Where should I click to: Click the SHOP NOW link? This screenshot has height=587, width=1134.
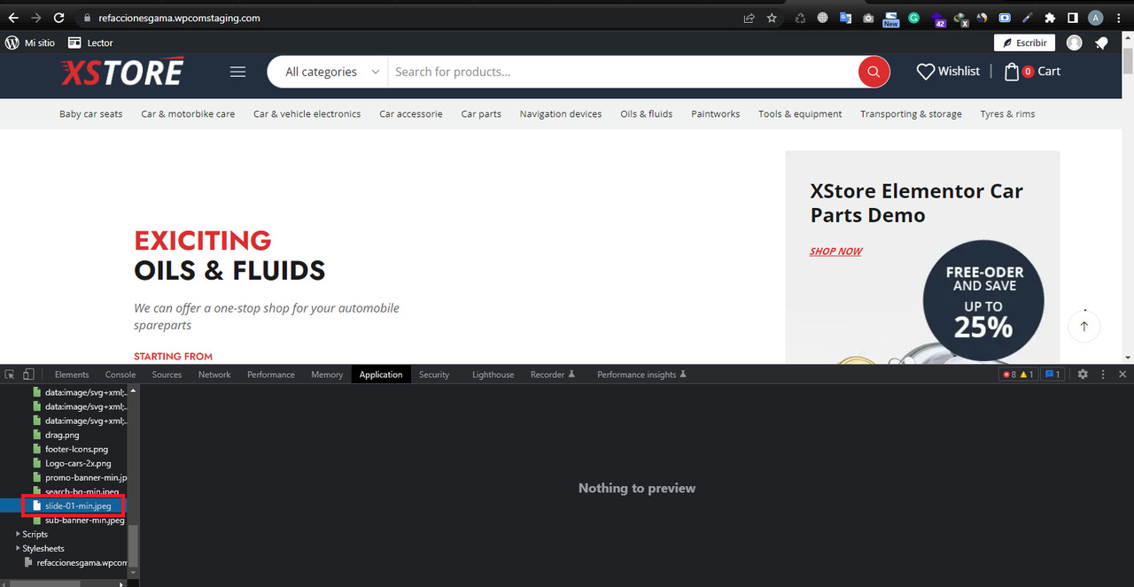(835, 251)
